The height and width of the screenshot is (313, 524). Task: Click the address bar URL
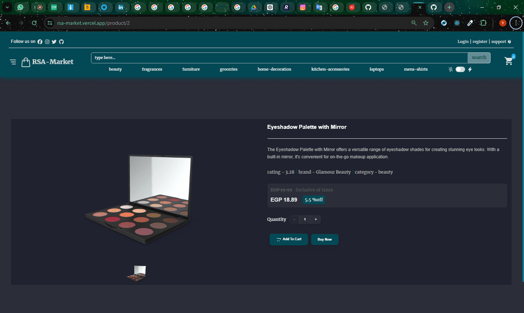click(x=93, y=23)
